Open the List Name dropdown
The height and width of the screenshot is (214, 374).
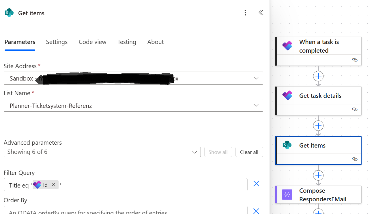256,105
